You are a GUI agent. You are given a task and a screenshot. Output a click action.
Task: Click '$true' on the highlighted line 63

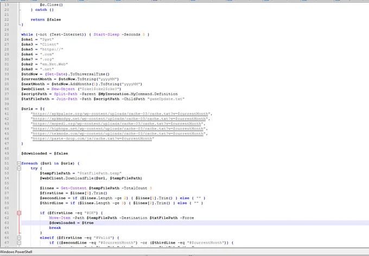tap(88, 223)
